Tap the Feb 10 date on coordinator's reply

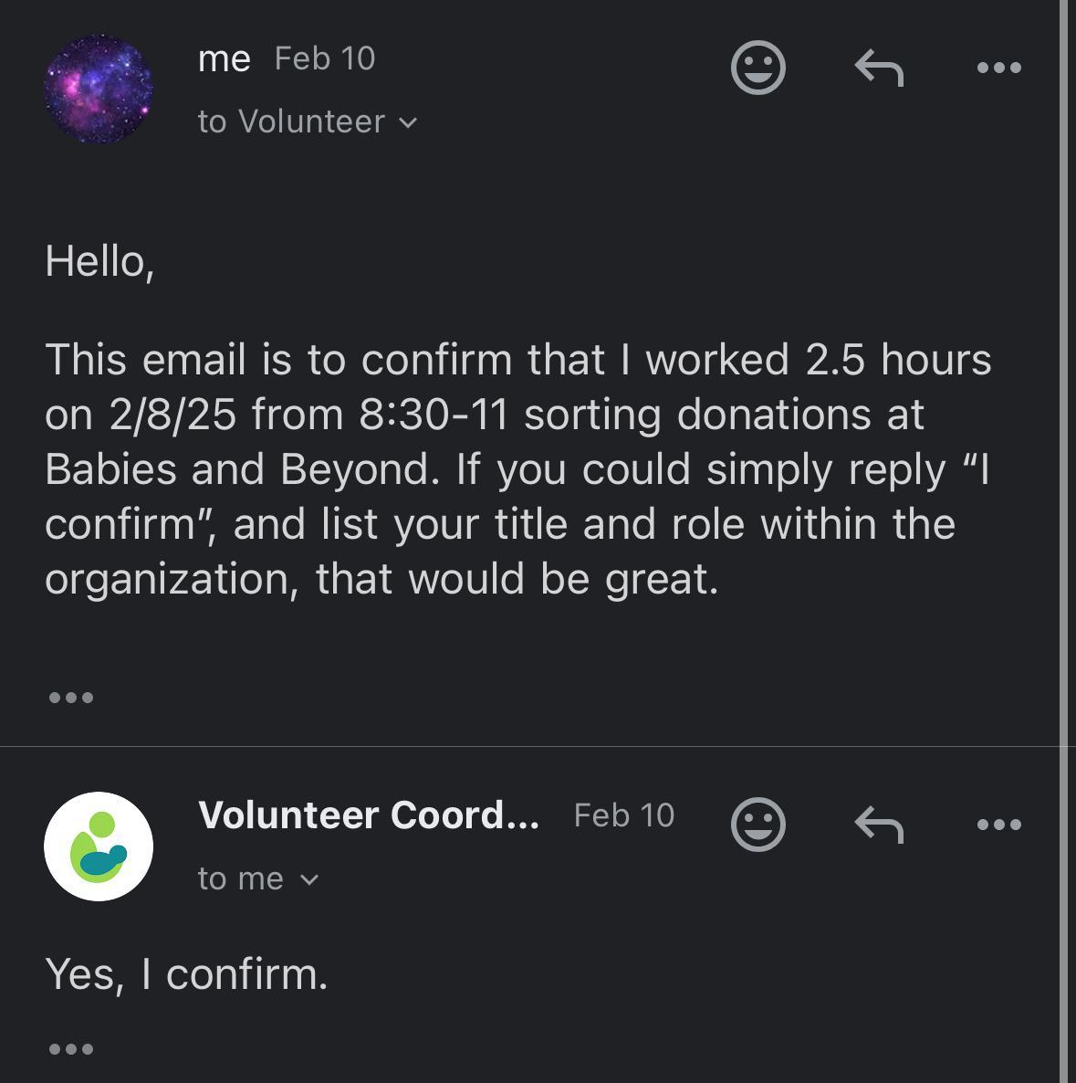[623, 815]
